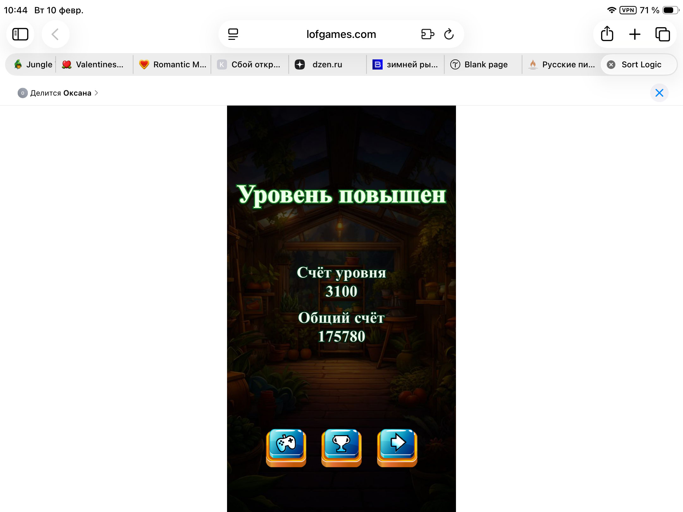This screenshot has height=512, width=683.
Task: Click the lofgames.com address field
Action: [x=341, y=34]
